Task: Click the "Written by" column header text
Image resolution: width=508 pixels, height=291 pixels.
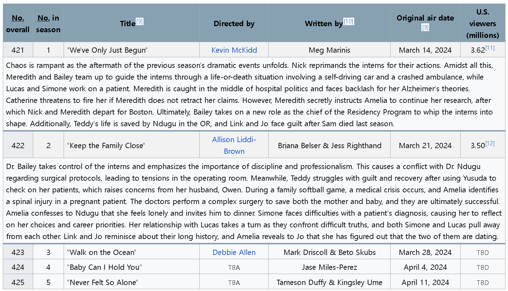Action: [x=324, y=24]
